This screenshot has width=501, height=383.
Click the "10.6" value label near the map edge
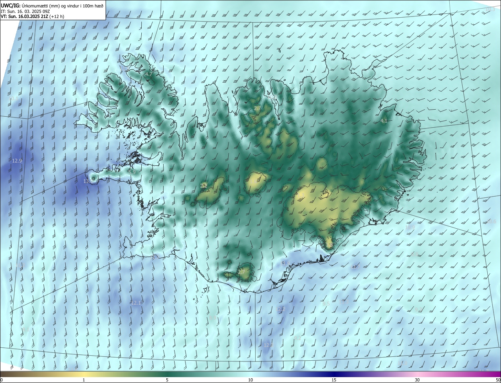click(x=492, y=222)
